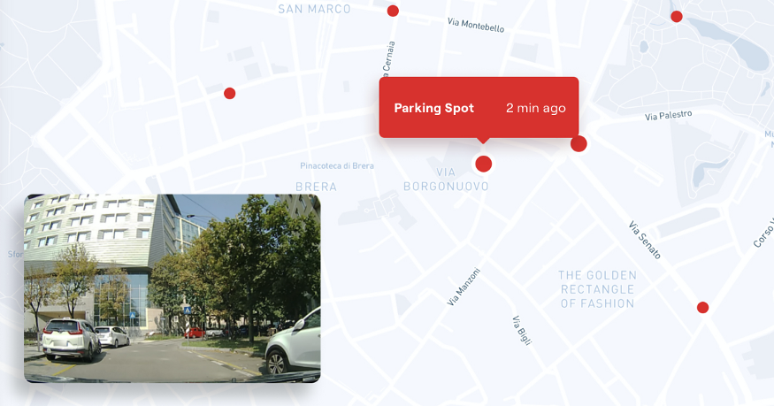Click the Via Montebello street label

(476, 25)
